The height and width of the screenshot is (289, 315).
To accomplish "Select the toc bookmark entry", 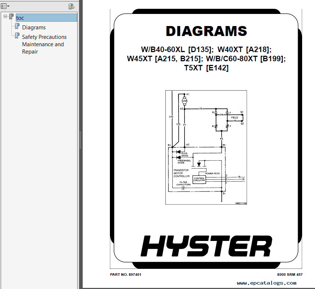I will pos(46,18).
